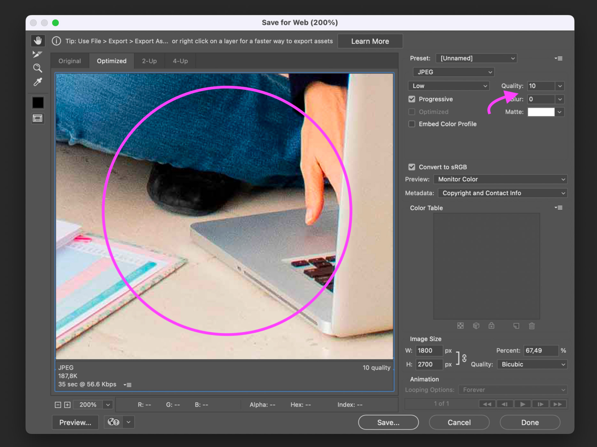Switch to the Original tab
Image resolution: width=597 pixels, height=447 pixels.
pos(70,61)
